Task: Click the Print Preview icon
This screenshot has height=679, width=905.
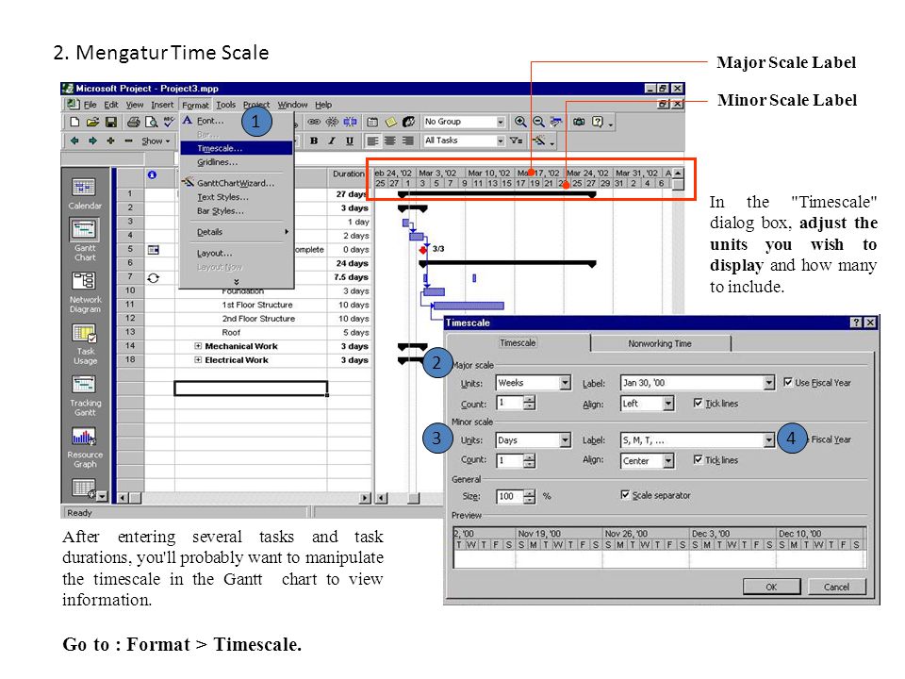Action: click(151, 122)
